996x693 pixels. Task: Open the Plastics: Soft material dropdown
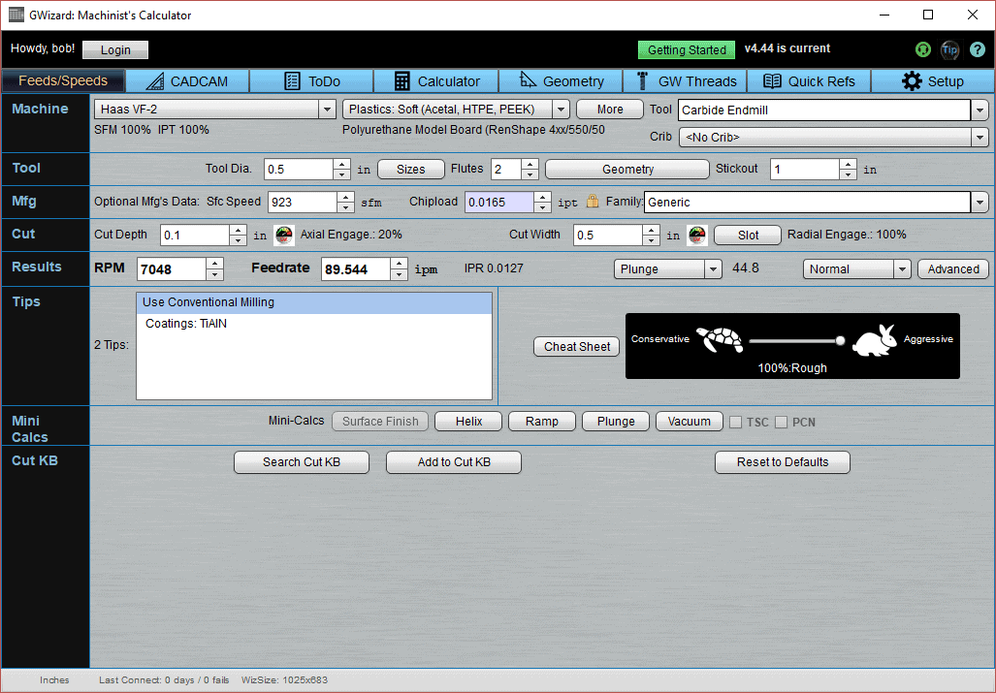pyautogui.click(x=561, y=110)
